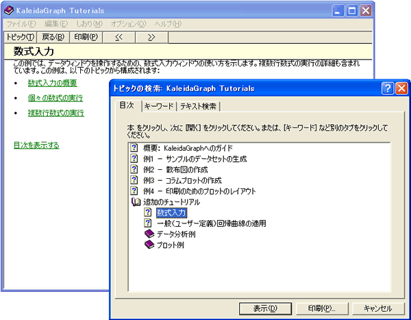Select 例1 − サンプルのデータセットの生成
The width and height of the screenshot is (411, 320).
point(195,159)
